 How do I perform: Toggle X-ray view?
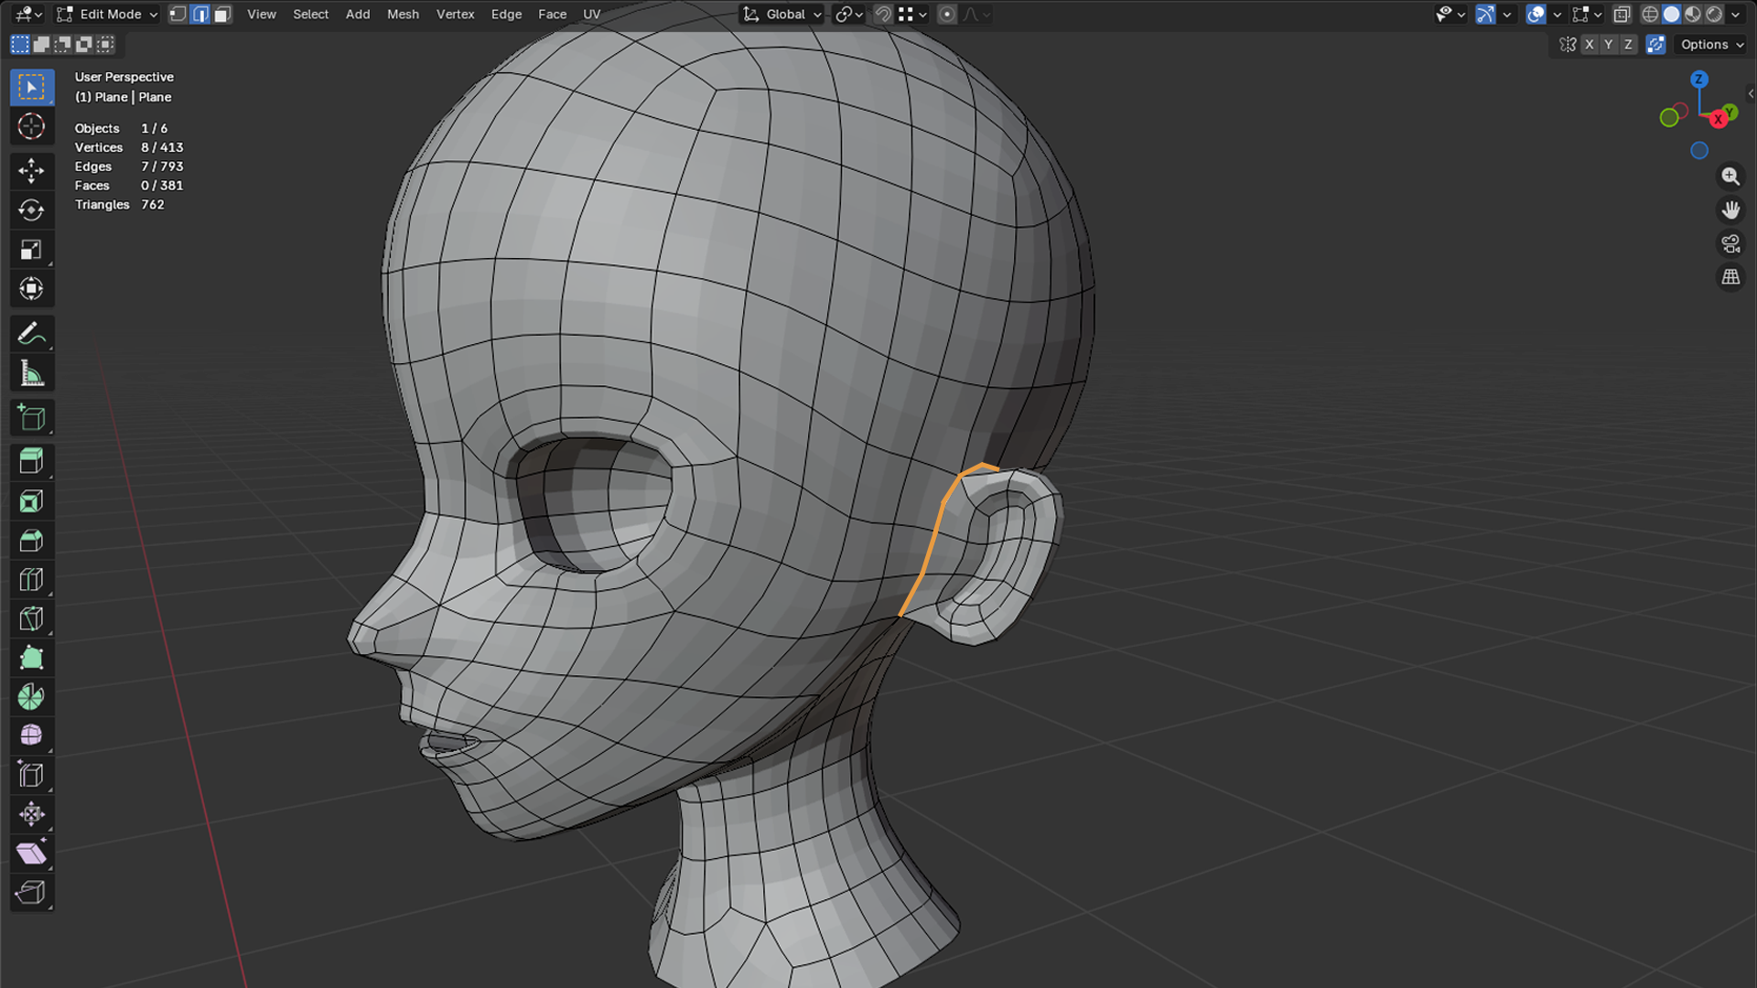(1622, 14)
